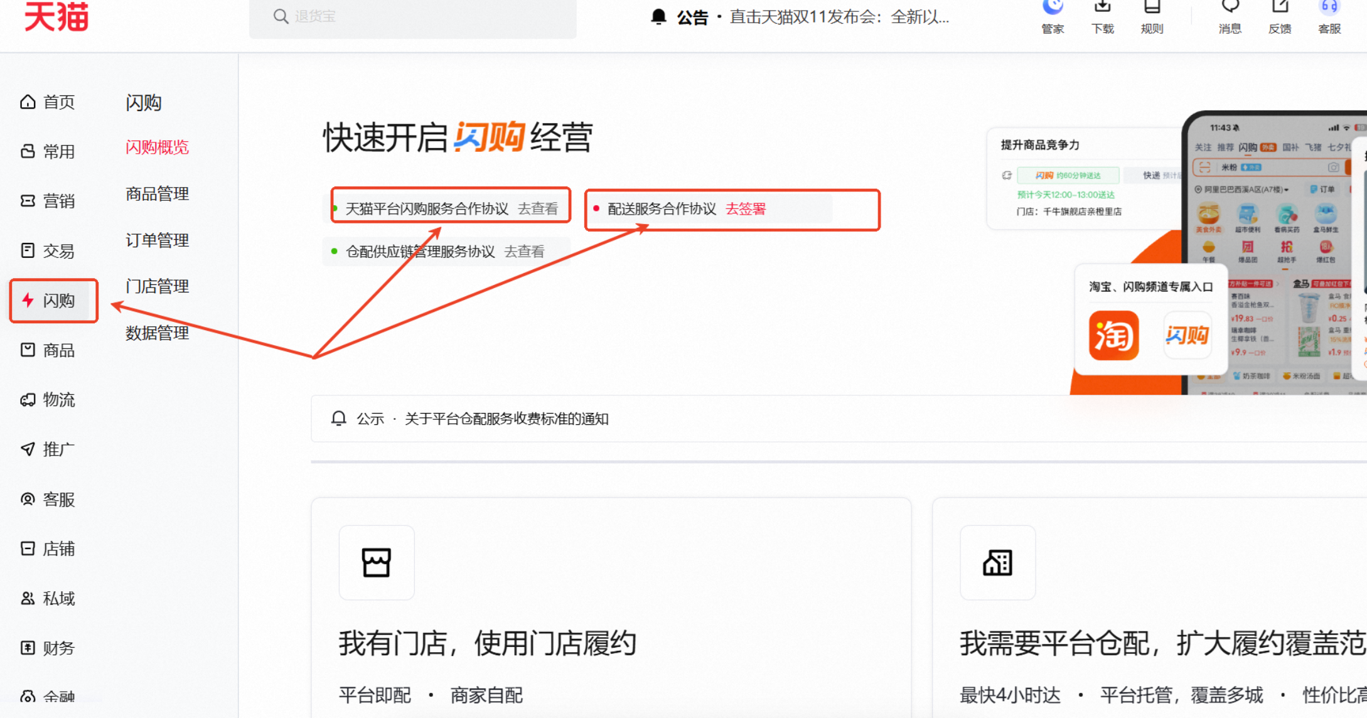Click the lightning icon beside 闪购
Image resolution: width=1367 pixels, height=718 pixels.
[x=28, y=300]
